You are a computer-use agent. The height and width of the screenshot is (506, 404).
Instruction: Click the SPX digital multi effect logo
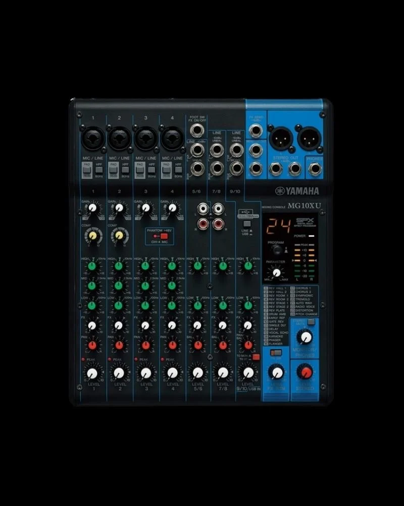coord(305,222)
